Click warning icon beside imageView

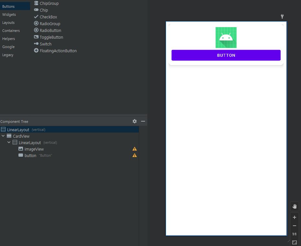pyautogui.click(x=135, y=149)
